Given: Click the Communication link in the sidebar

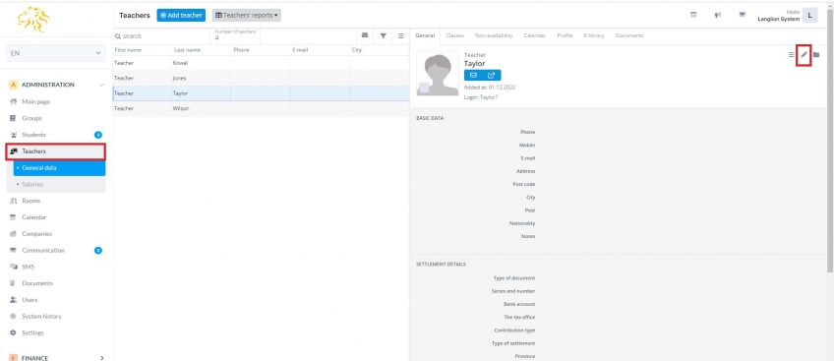Looking at the screenshot, I should 43,250.
